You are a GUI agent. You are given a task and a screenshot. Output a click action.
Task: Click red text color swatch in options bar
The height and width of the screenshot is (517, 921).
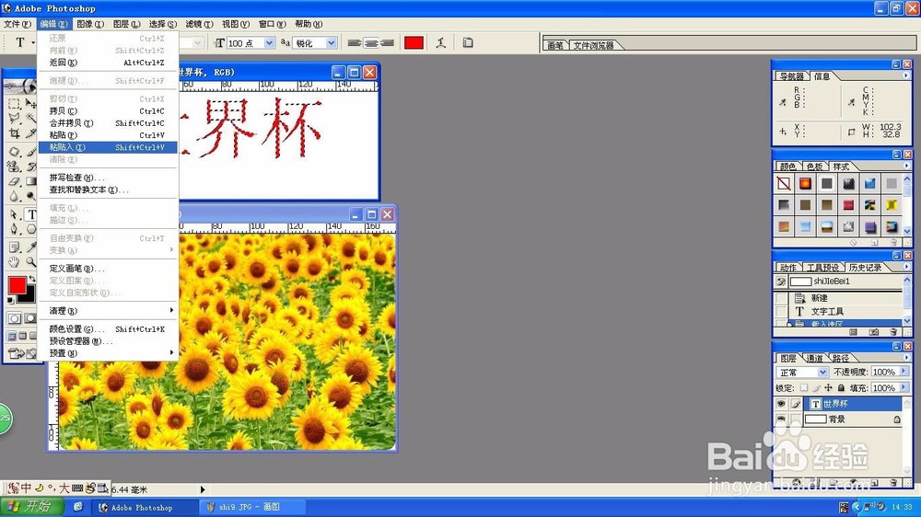tap(414, 42)
